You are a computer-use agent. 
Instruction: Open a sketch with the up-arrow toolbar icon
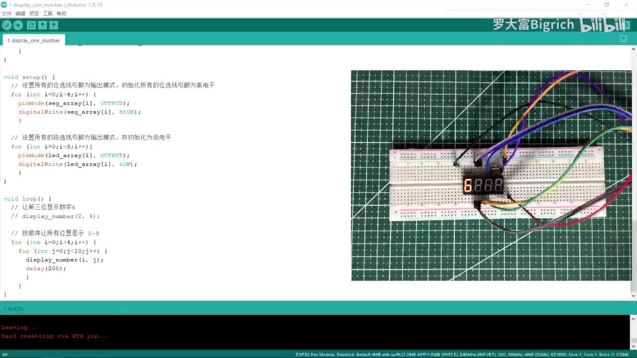coord(42,25)
